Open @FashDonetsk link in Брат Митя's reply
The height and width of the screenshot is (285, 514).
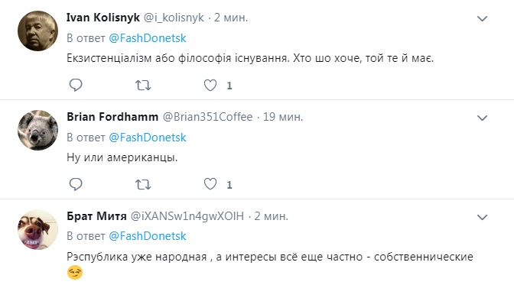point(148,236)
